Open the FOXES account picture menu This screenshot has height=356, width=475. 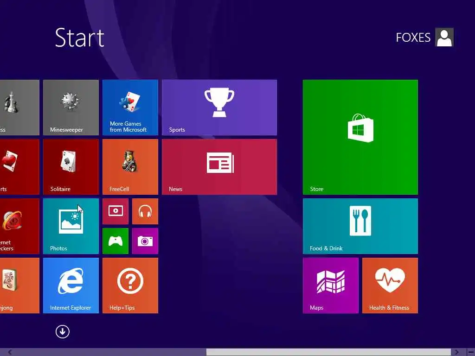444,37
